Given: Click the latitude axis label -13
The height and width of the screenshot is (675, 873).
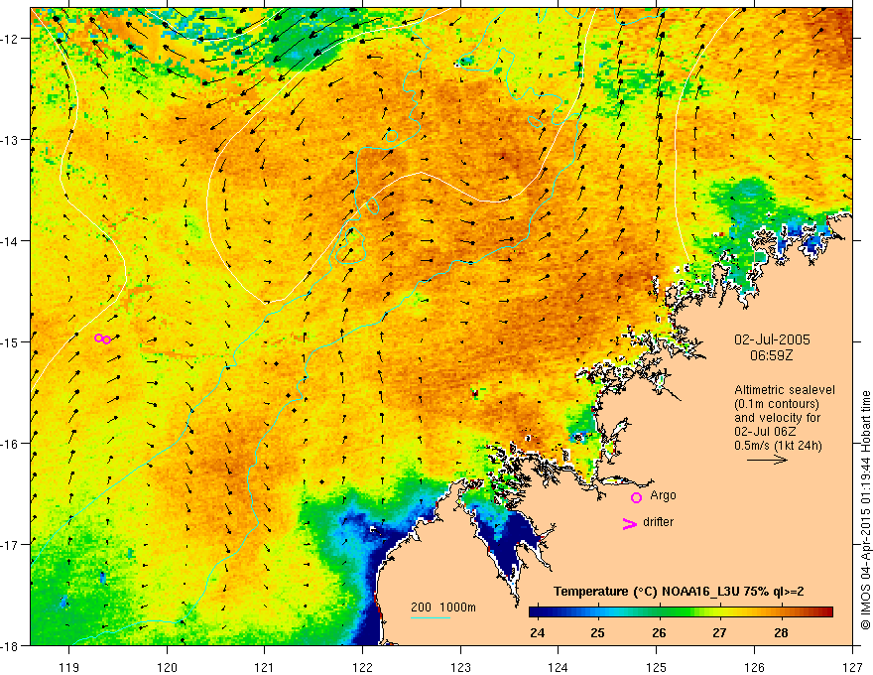Looking at the screenshot, I should tap(10, 140).
